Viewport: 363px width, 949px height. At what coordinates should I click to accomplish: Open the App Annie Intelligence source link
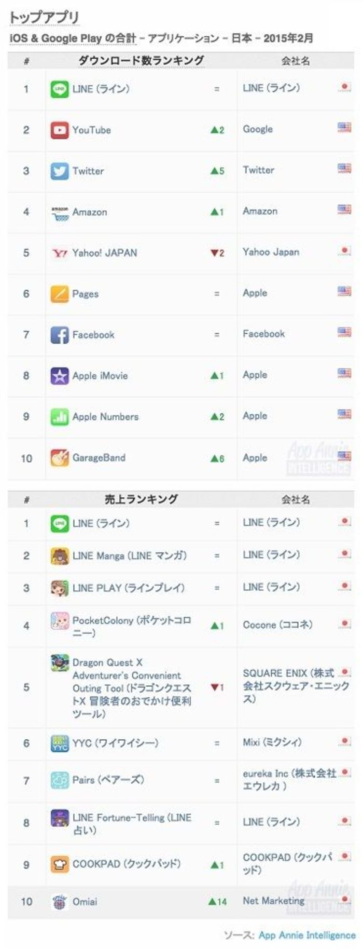(307, 935)
